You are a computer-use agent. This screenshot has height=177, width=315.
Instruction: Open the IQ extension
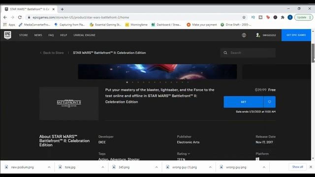(253, 18)
